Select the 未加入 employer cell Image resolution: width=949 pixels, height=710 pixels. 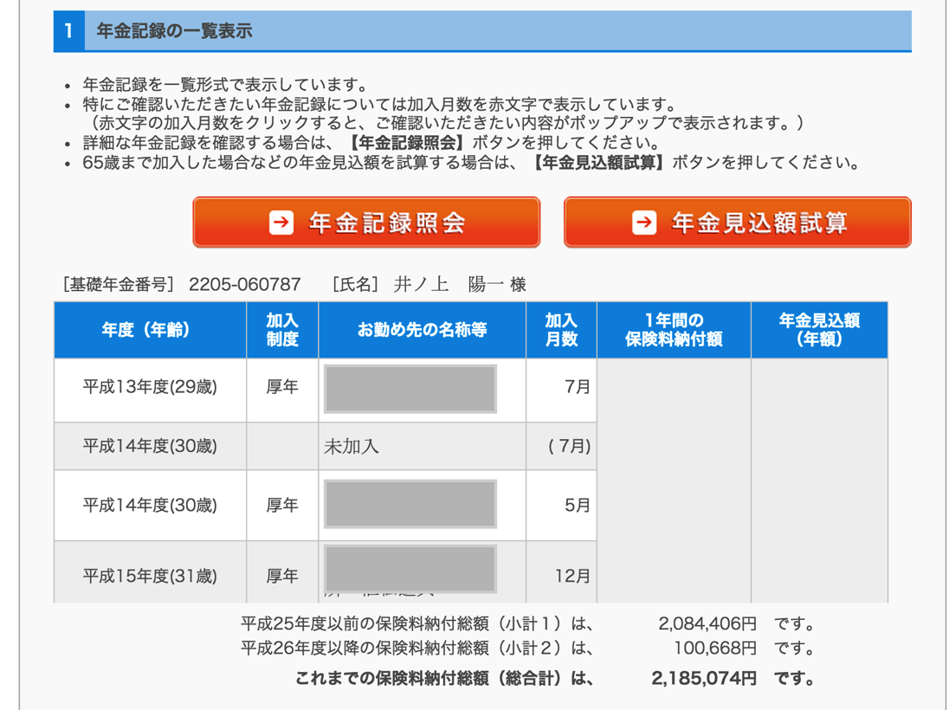pos(352,447)
